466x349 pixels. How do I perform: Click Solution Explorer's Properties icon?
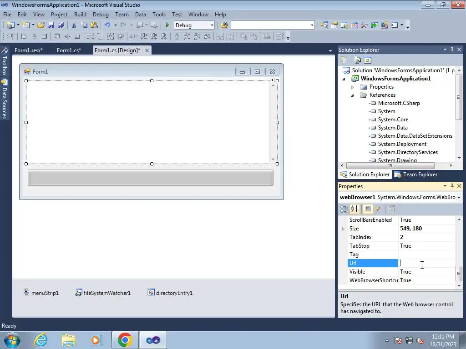pyautogui.click(x=344, y=60)
